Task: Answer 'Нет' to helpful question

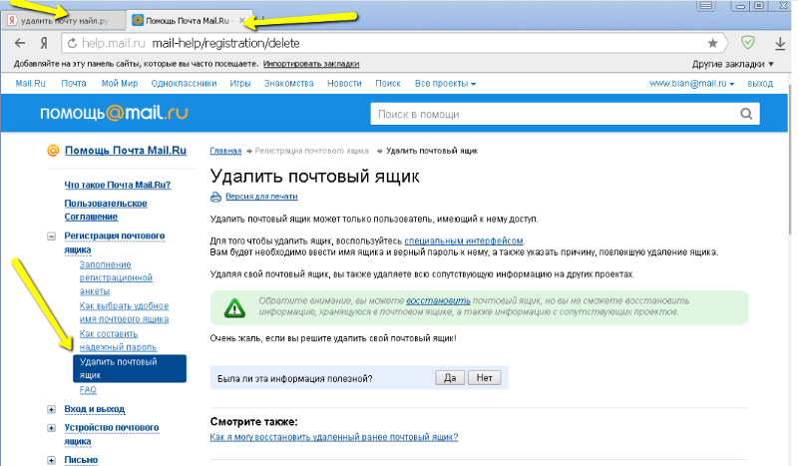Action: [484, 378]
